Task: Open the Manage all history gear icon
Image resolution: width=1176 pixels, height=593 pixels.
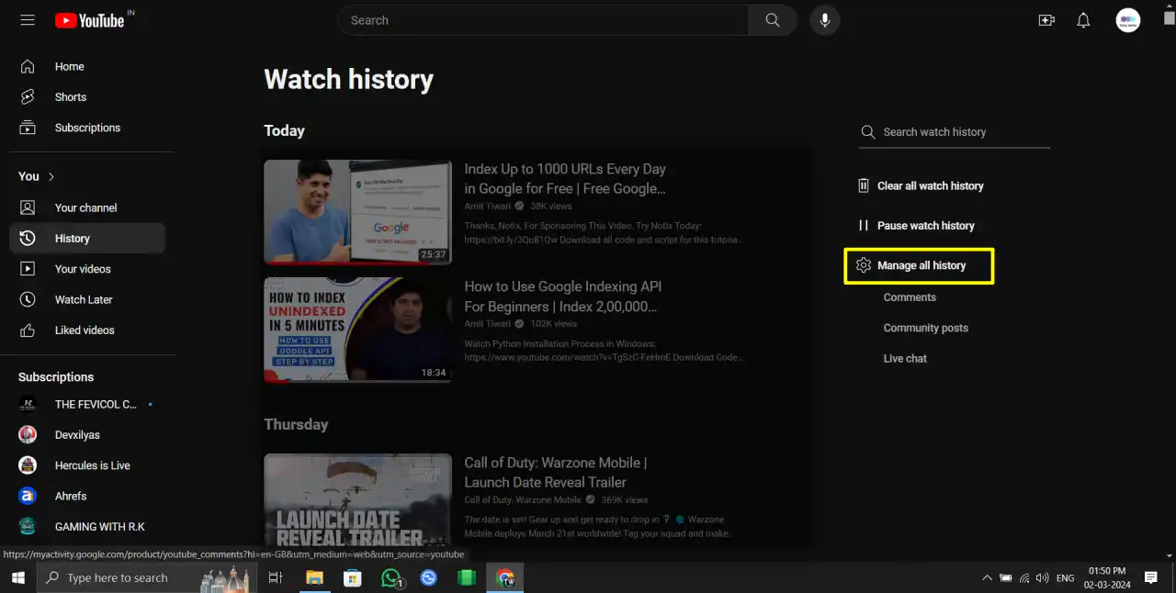Action: point(864,265)
